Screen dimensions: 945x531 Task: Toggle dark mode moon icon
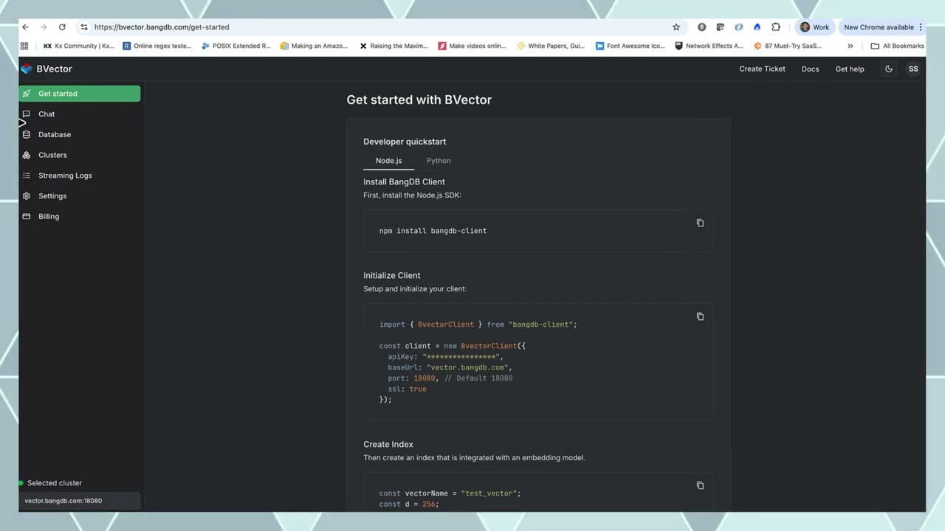pos(889,69)
